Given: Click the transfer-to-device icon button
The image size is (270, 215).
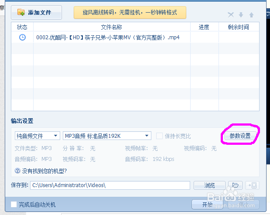Looking at the screenshot, I should (x=252, y=185).
